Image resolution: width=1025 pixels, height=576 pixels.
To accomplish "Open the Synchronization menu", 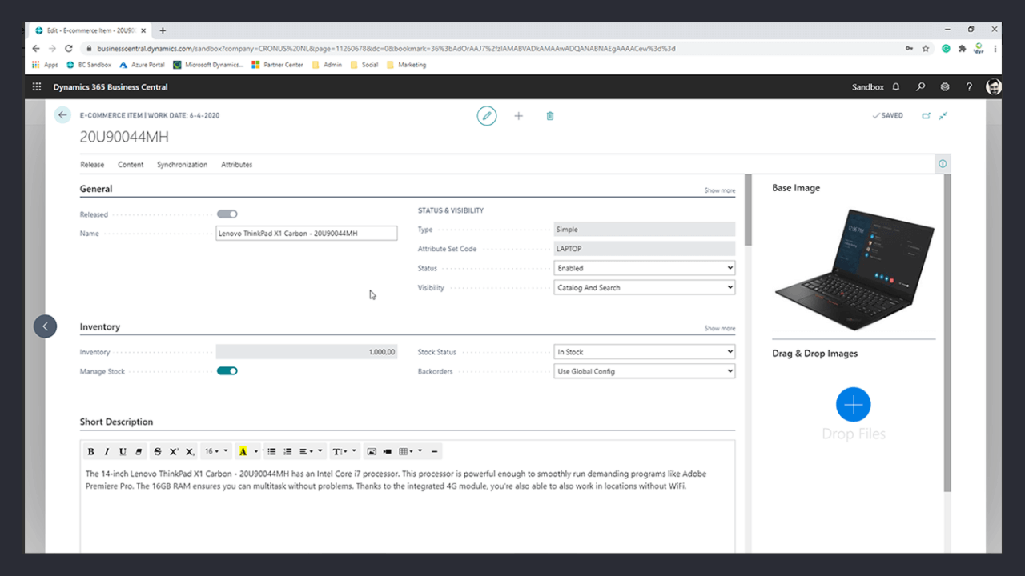I will click(182, 165).
